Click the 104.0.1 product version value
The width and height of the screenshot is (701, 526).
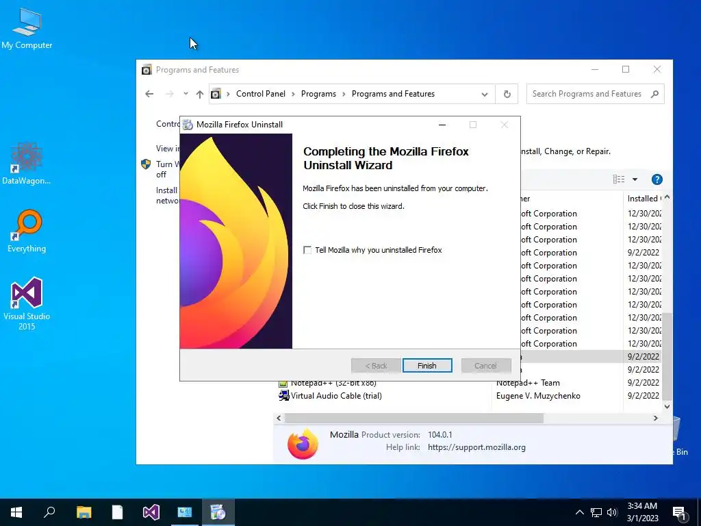(x=440, y=435)
